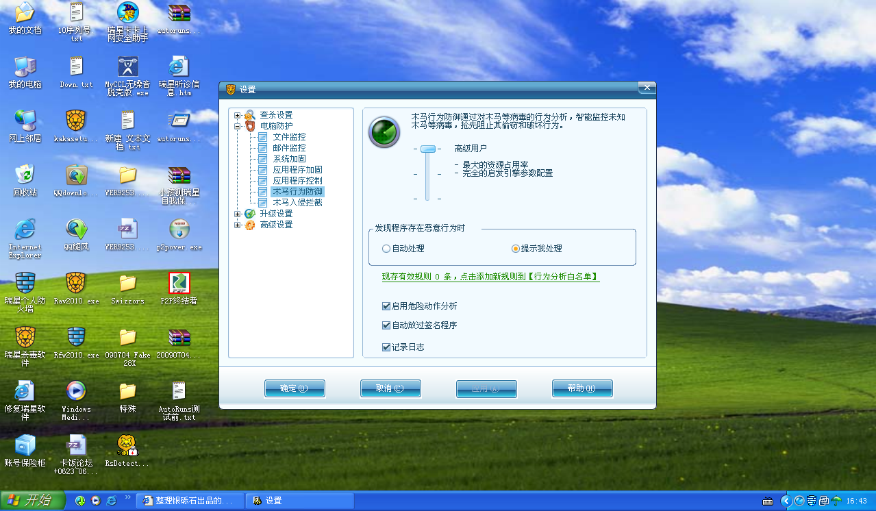876x511 pixels.
Task: Open 瑞星杀毒软件 desktop icon
Action: click(25, 347)
